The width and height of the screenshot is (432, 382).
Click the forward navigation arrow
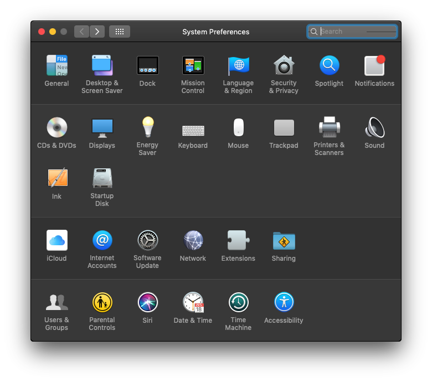coord(97,32)
